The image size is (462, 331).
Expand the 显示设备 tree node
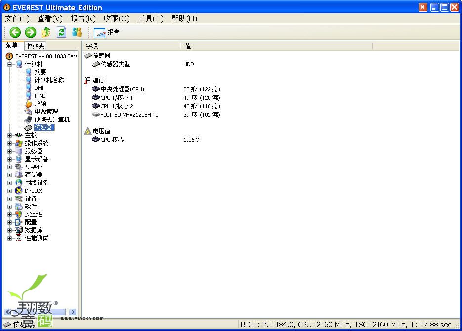tap(10, 159)
